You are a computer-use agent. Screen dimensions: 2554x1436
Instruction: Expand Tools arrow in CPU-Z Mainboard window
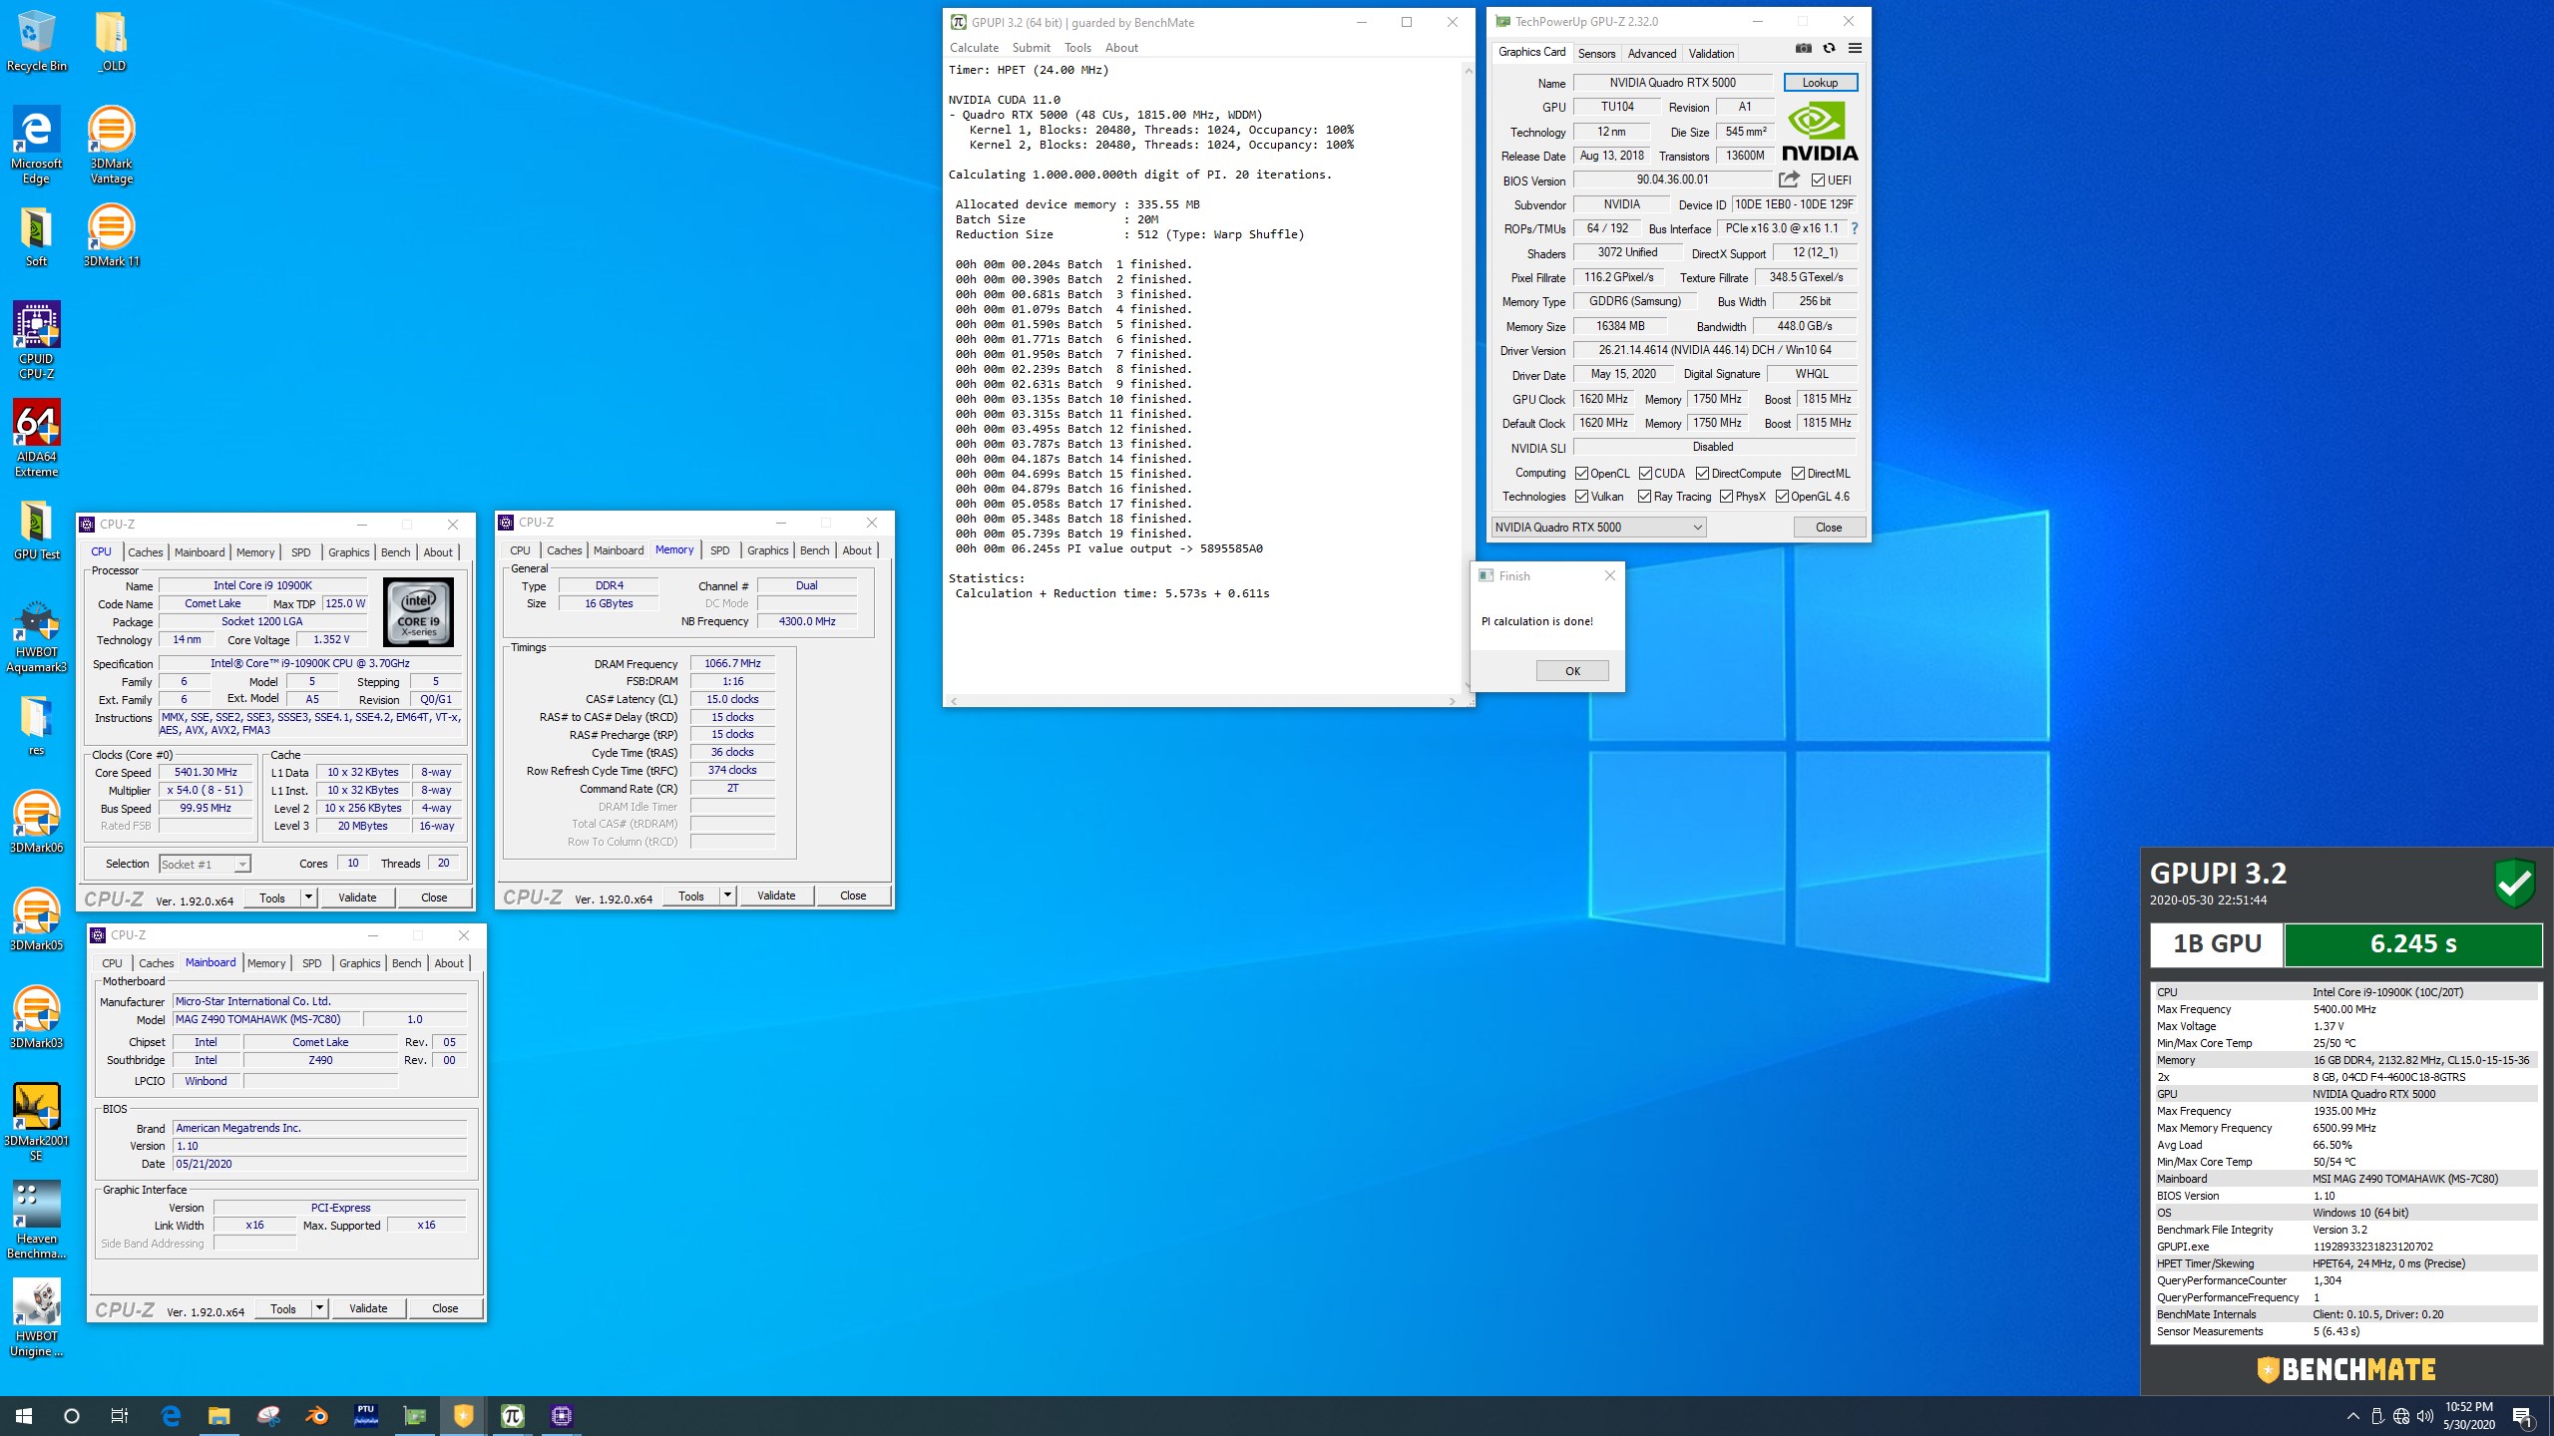click(319, 1308)
